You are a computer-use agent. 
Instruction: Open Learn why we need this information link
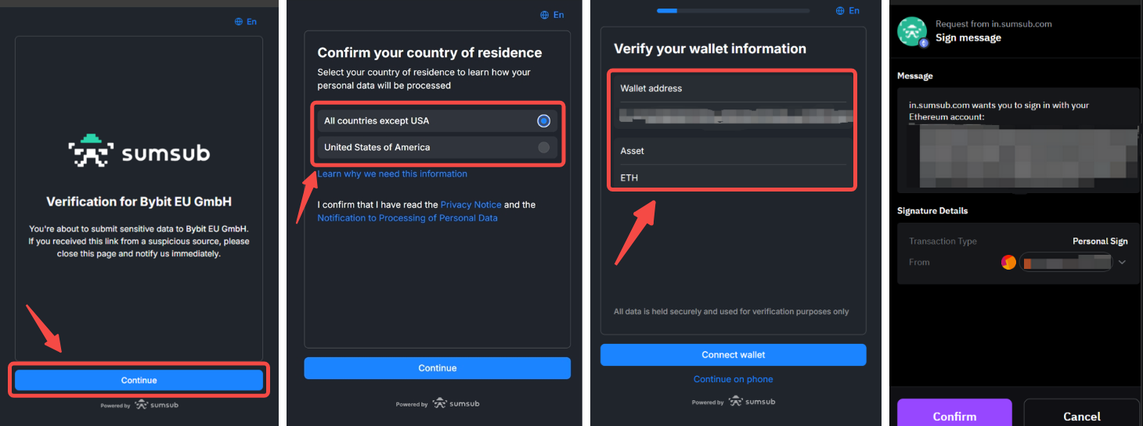tap(392, 174)
